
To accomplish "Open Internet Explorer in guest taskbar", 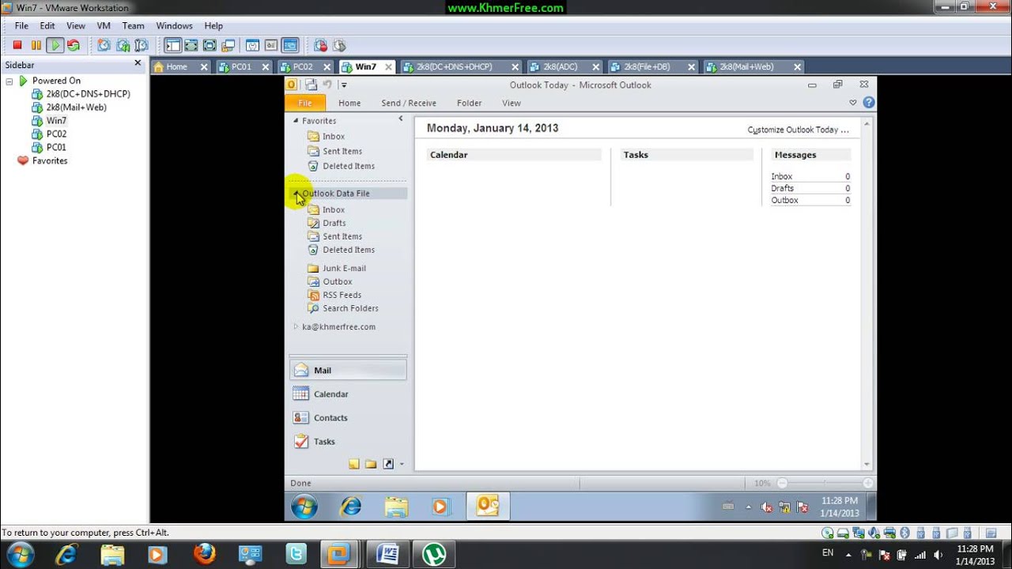I will pyautogui.click(x=350, y=507).
